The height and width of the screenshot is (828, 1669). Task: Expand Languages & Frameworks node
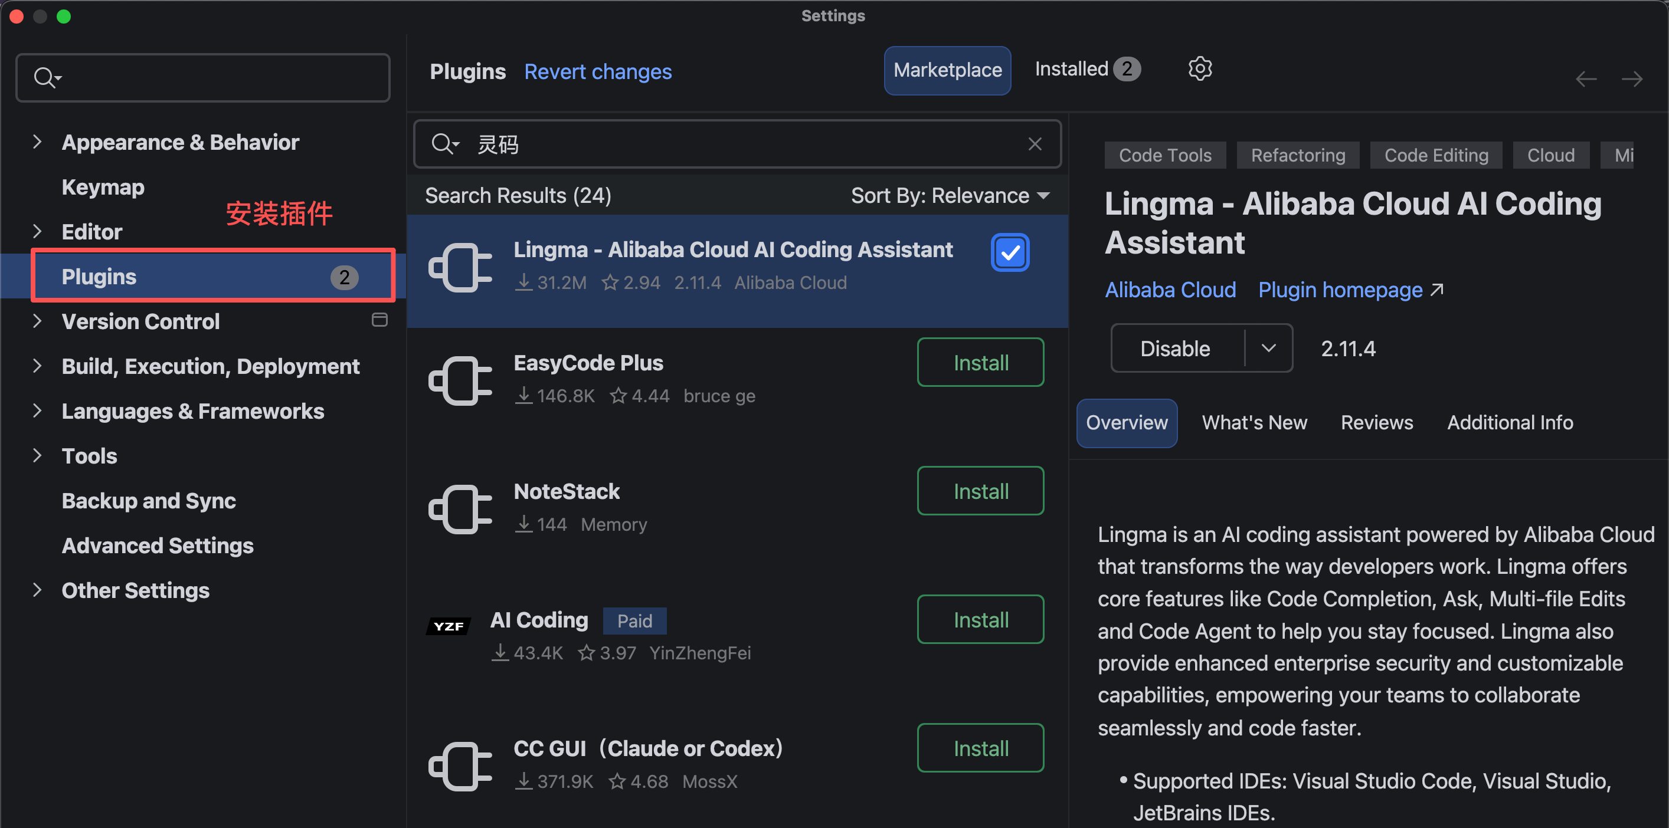37,410
